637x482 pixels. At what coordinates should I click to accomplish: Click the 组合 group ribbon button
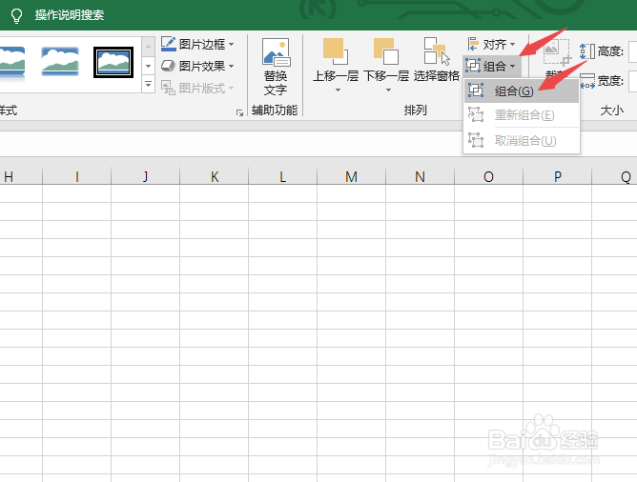491,66
